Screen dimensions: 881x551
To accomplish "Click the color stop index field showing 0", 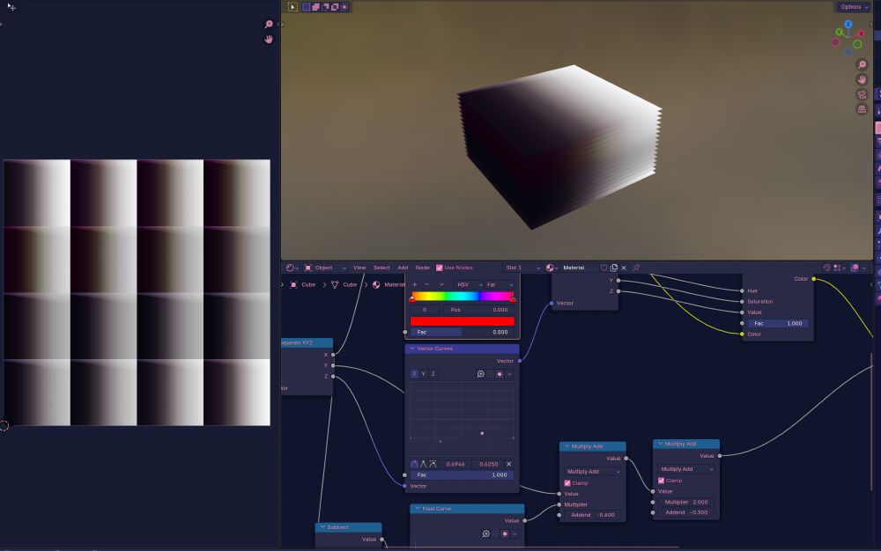I will point(425,310).
